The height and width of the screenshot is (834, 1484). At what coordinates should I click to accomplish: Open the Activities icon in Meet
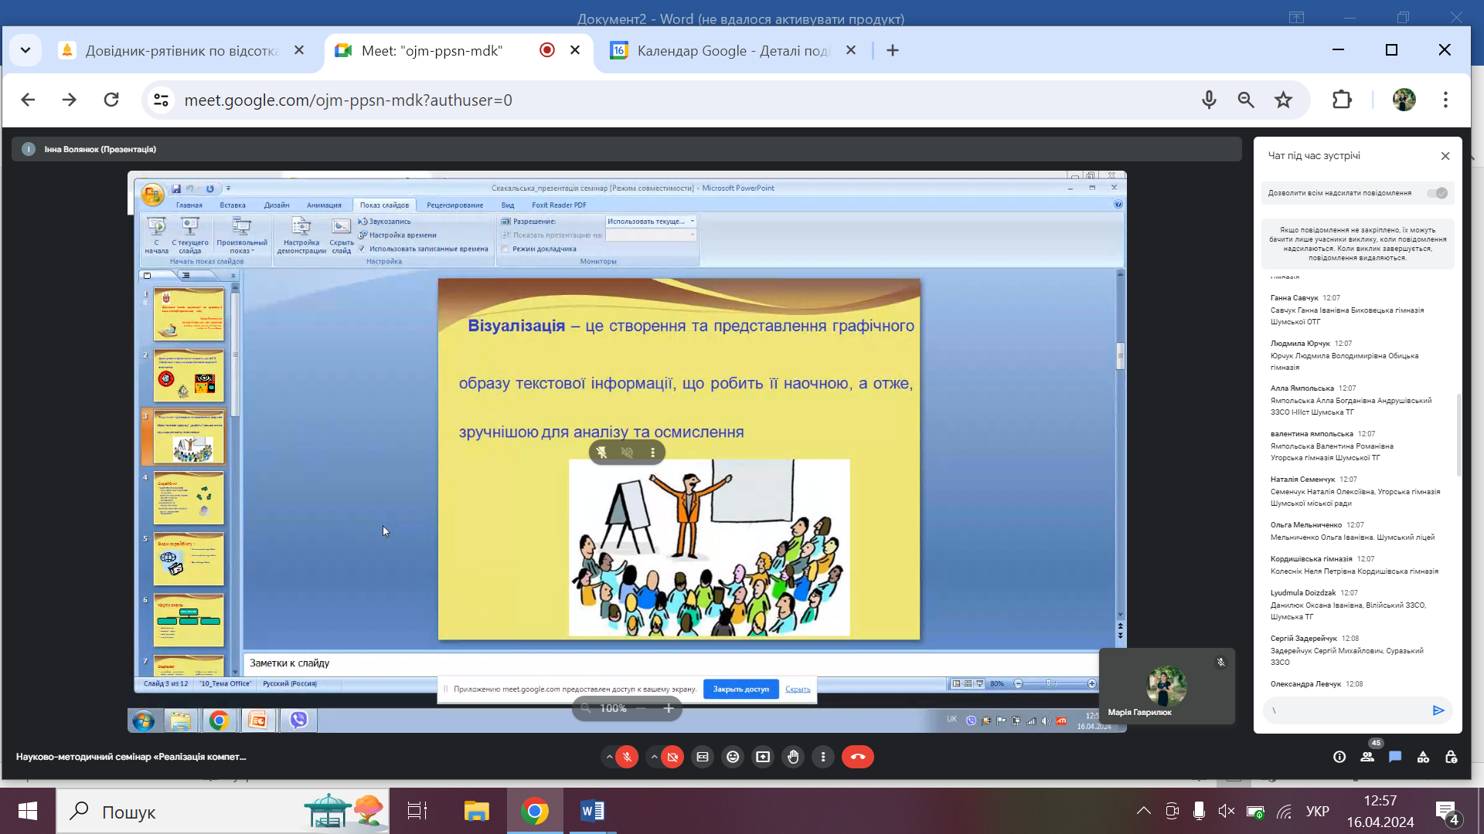click(1423, 757)
